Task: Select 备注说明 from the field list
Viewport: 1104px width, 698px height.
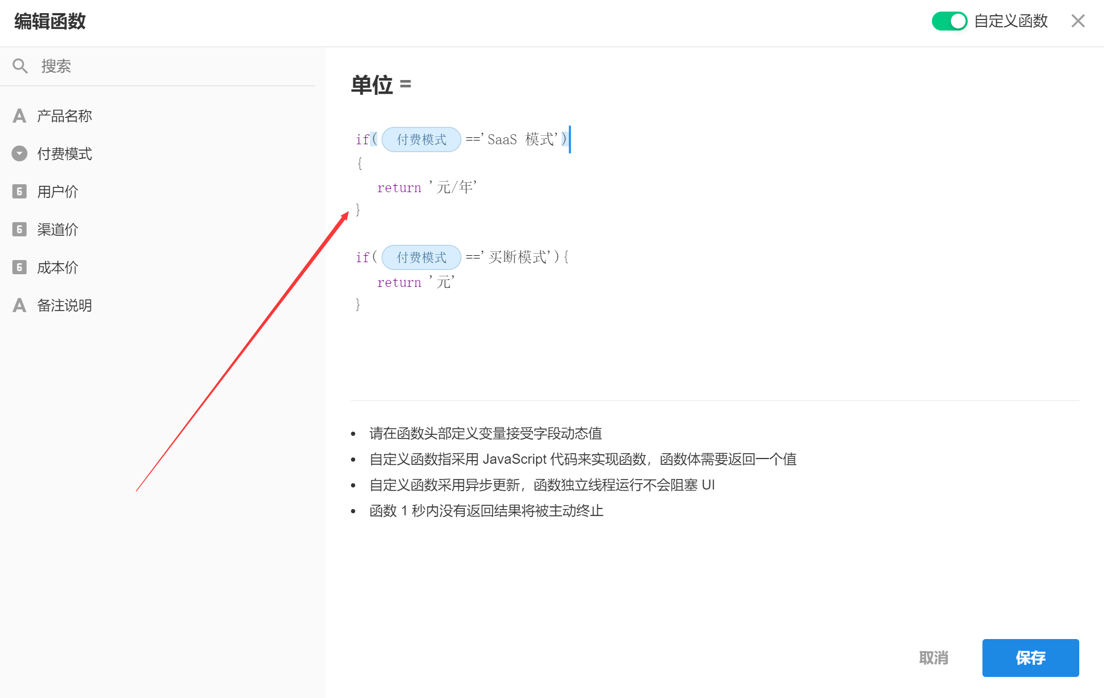Action: click(x=64, y=305)
